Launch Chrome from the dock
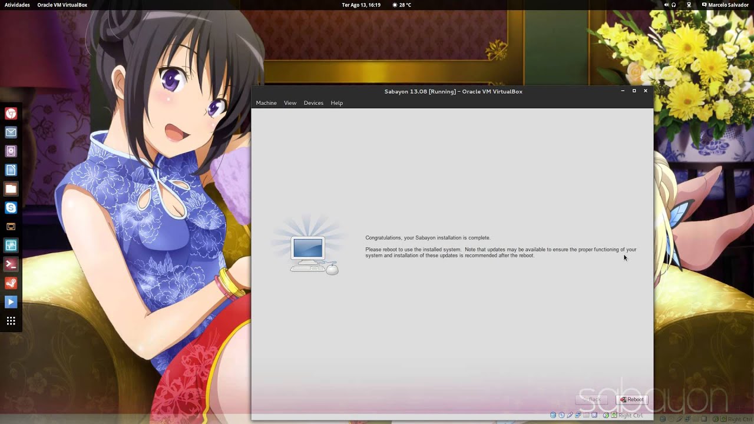This screenshot has height=424, width=754. [11, 114]
